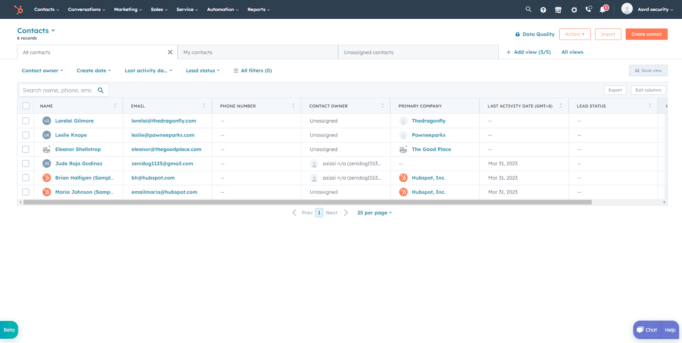Focus the contacts search field
Image resolution: width=682 pixels, height=343 pixels.
[64, 90]
